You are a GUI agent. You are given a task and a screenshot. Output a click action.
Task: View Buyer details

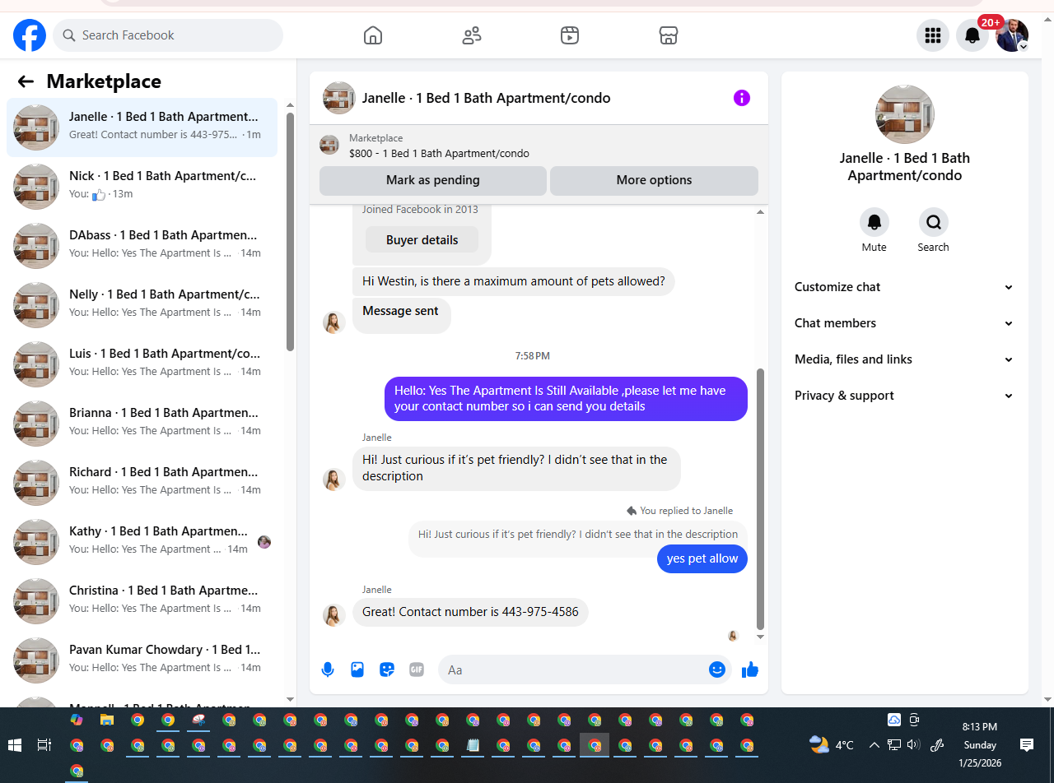pyautogui.click(x=422, y=240)
